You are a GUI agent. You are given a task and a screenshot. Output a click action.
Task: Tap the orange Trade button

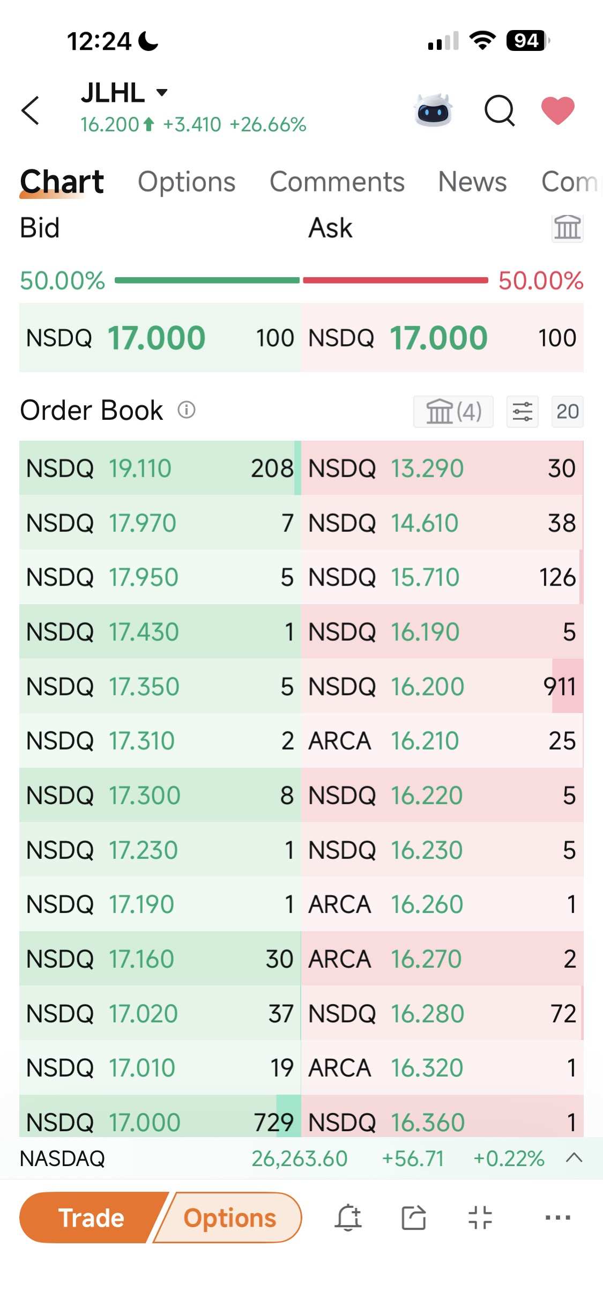pyautogui.click(x=91, y=1218)
